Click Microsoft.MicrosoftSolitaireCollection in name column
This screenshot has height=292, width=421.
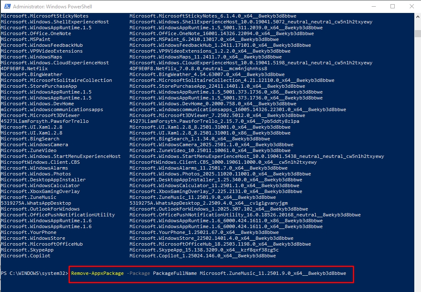56,80
